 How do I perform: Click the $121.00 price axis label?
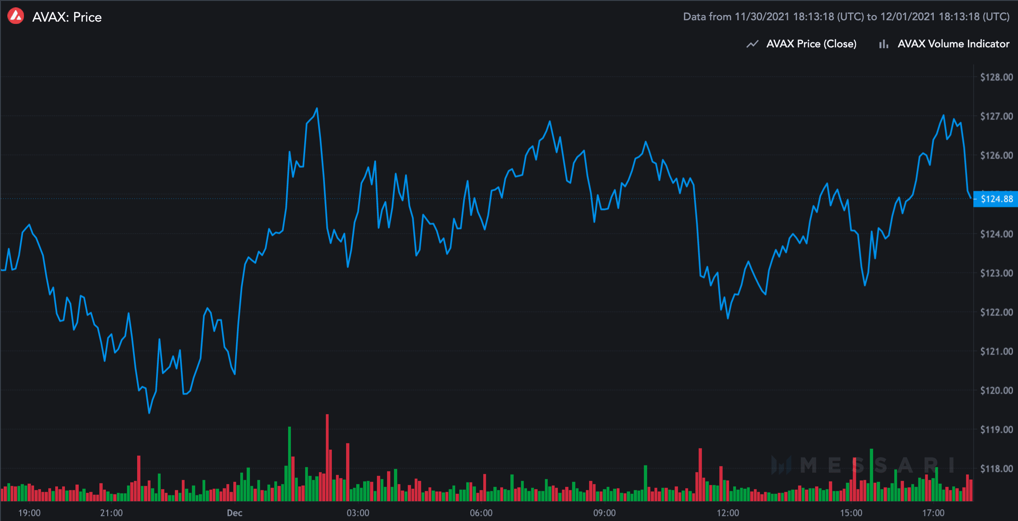point(996,351)
